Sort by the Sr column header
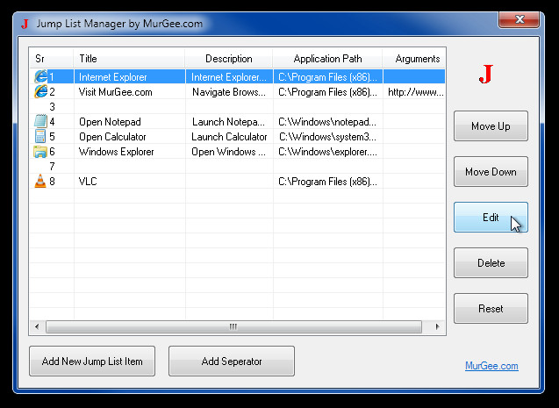The height and width of the screenshot is (408, 559). pos(52,59)
